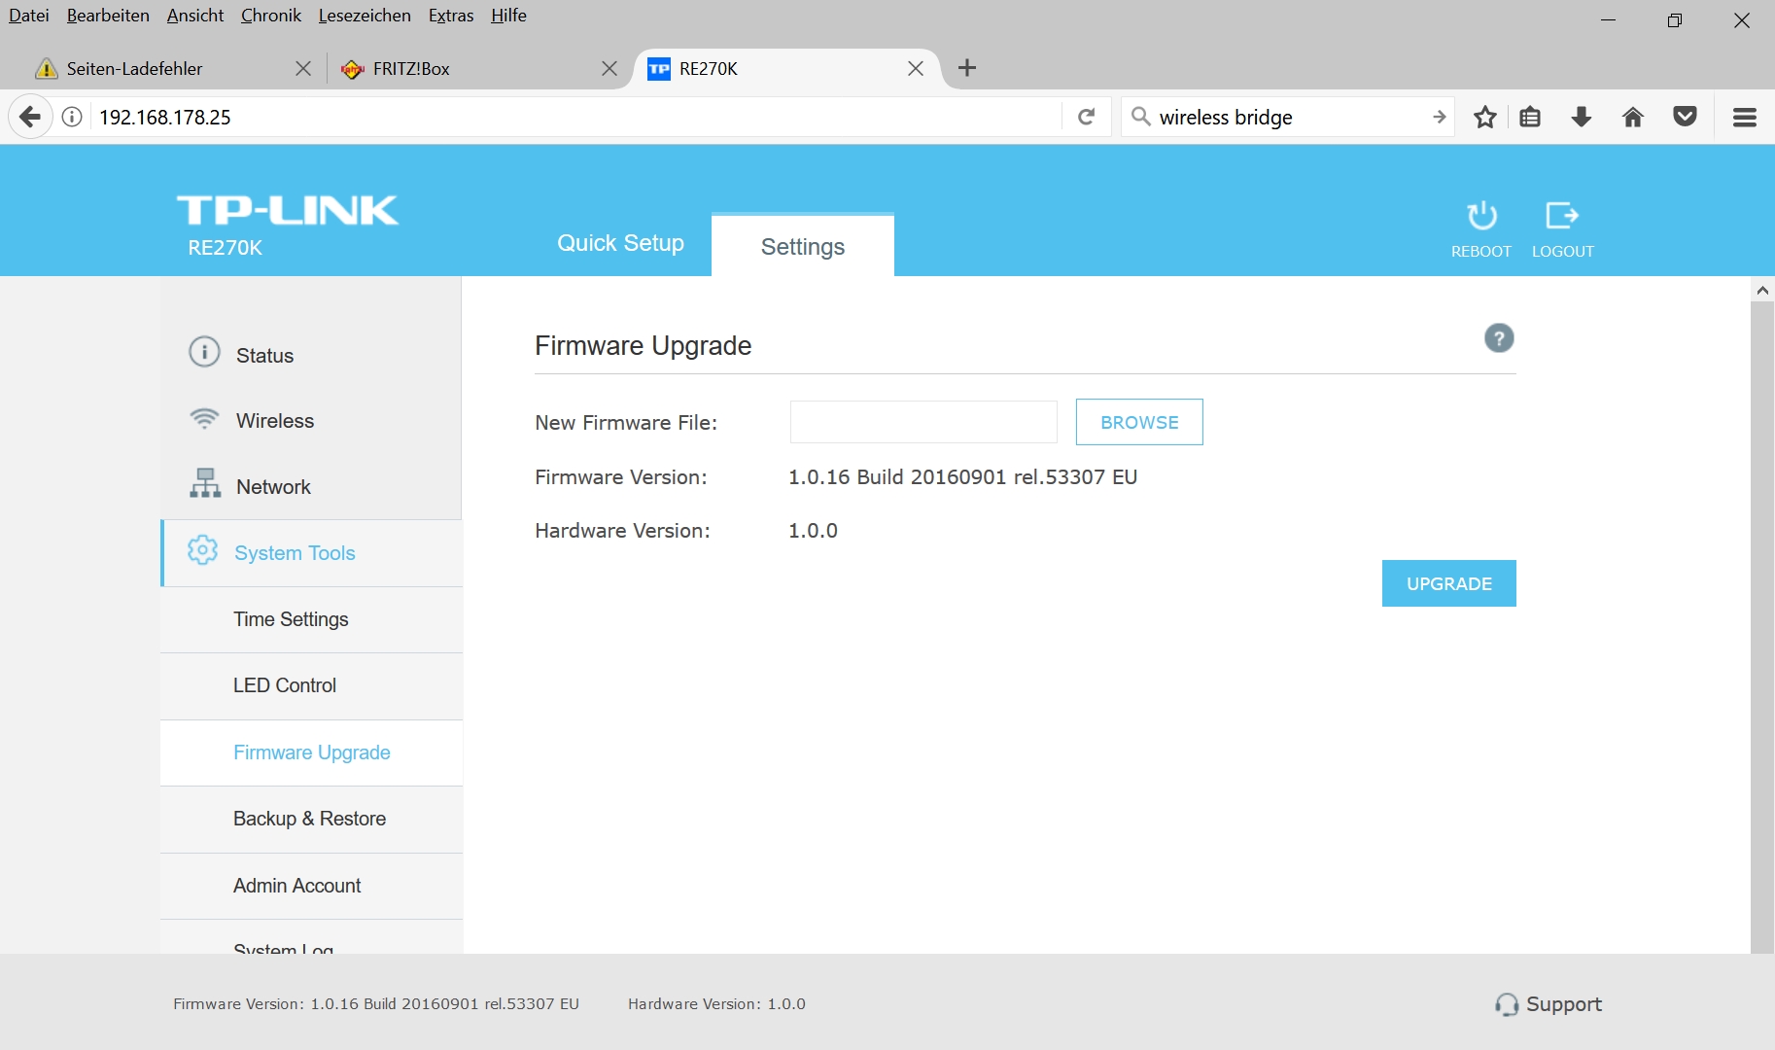Open the Datei menu
Image resolution: width=1775 pixels, height=1050 pixels.
point(29,16)
